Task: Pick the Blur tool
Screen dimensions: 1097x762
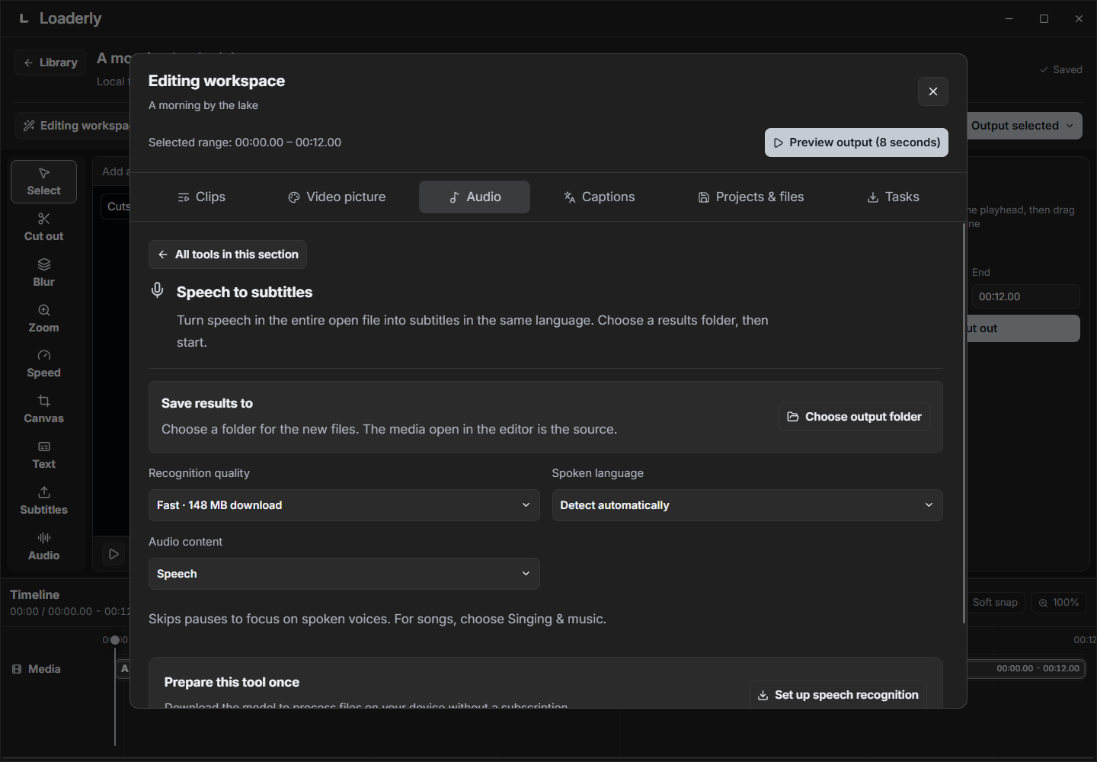Action: (x=43, y=273)
